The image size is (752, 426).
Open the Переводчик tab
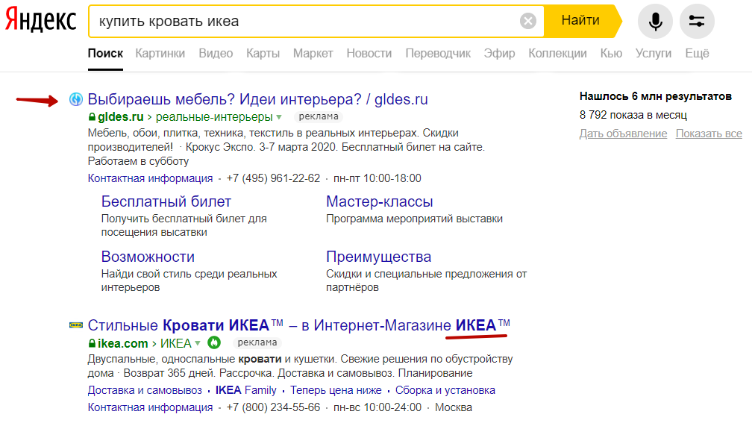point(438,53)
